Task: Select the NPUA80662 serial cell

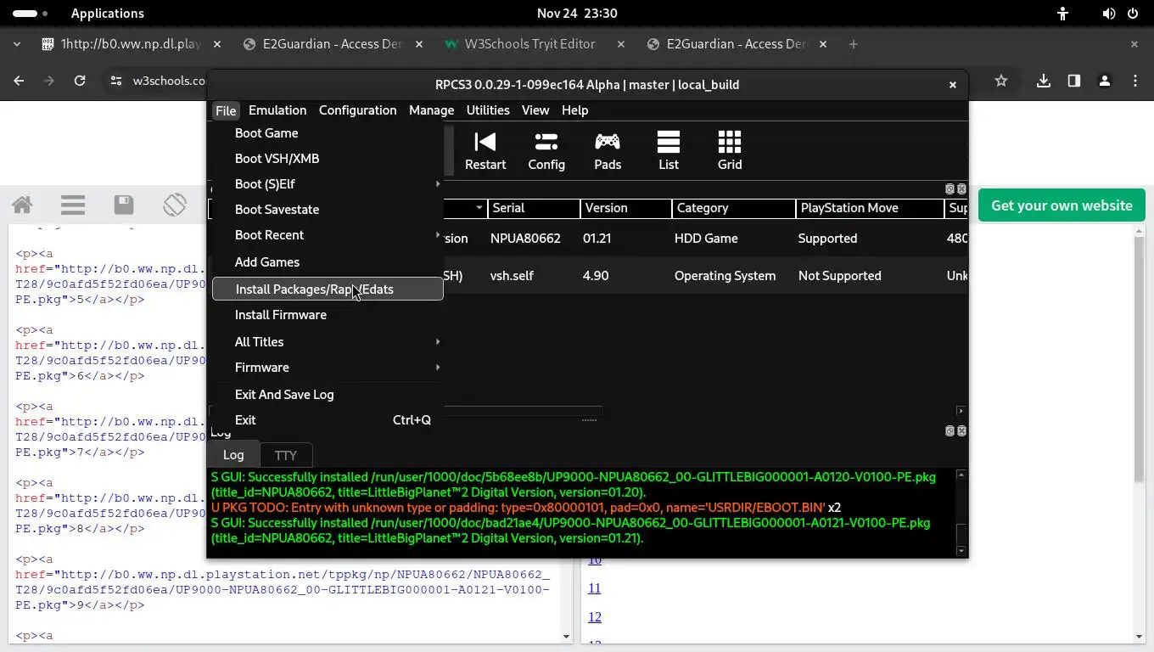Action: (x=533, y=239)
